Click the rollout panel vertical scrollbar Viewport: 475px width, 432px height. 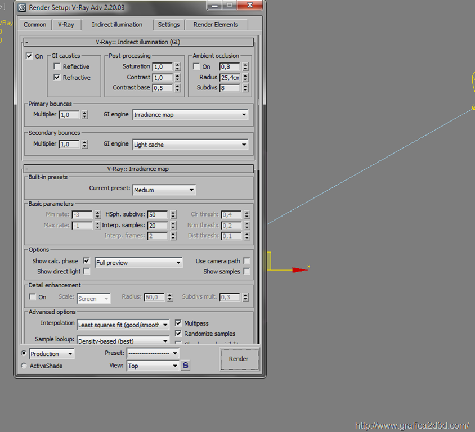258,190
